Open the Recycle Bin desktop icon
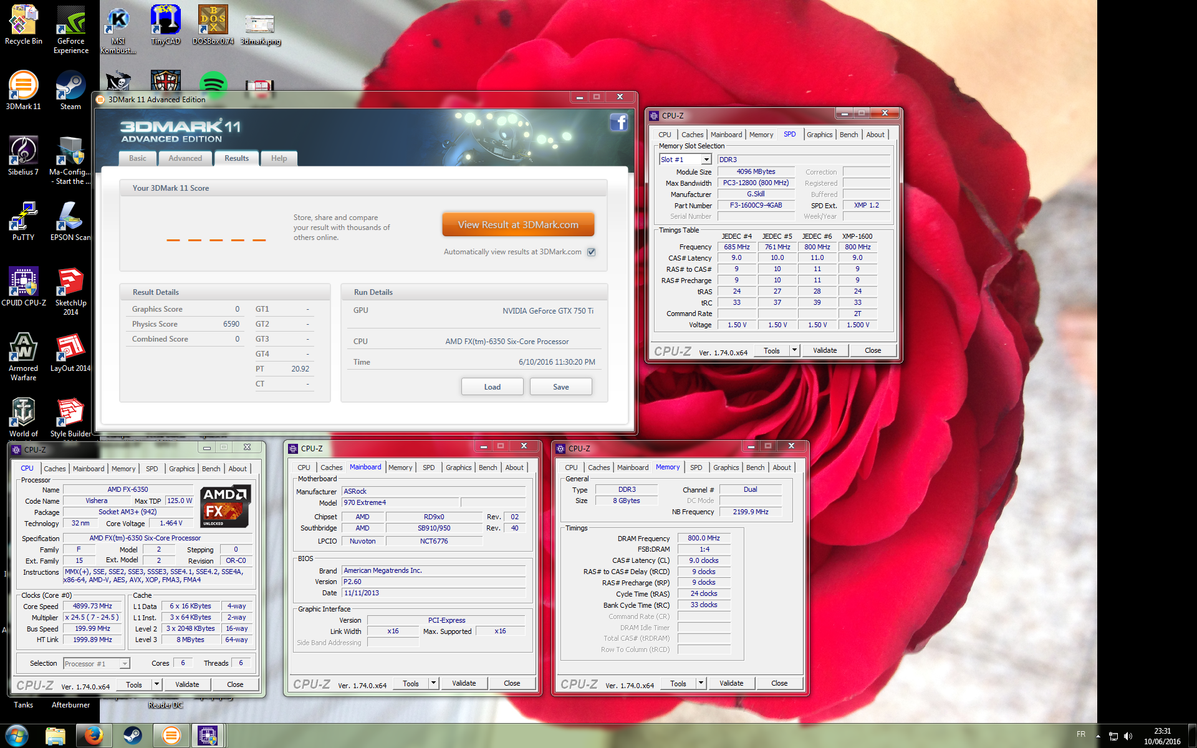The image size is (1197, 748). pyautogui.click(x=24, y=25)
